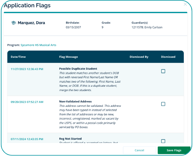Screen dimensions: 194x157
Task: Select the 09/20/2023 07:52:27 AM timestamp
Action: tap(27, 102)
